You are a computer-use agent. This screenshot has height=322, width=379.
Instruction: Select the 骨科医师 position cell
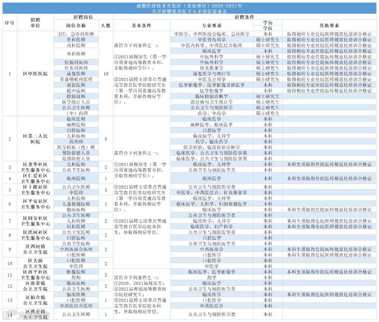pos(76,40)
